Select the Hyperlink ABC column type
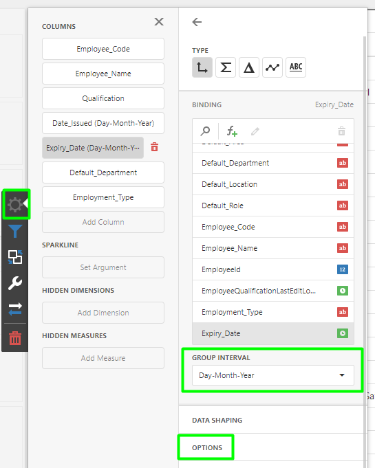Image resolution: width=375 pixels, height=468 pixels. pos(296,67)
